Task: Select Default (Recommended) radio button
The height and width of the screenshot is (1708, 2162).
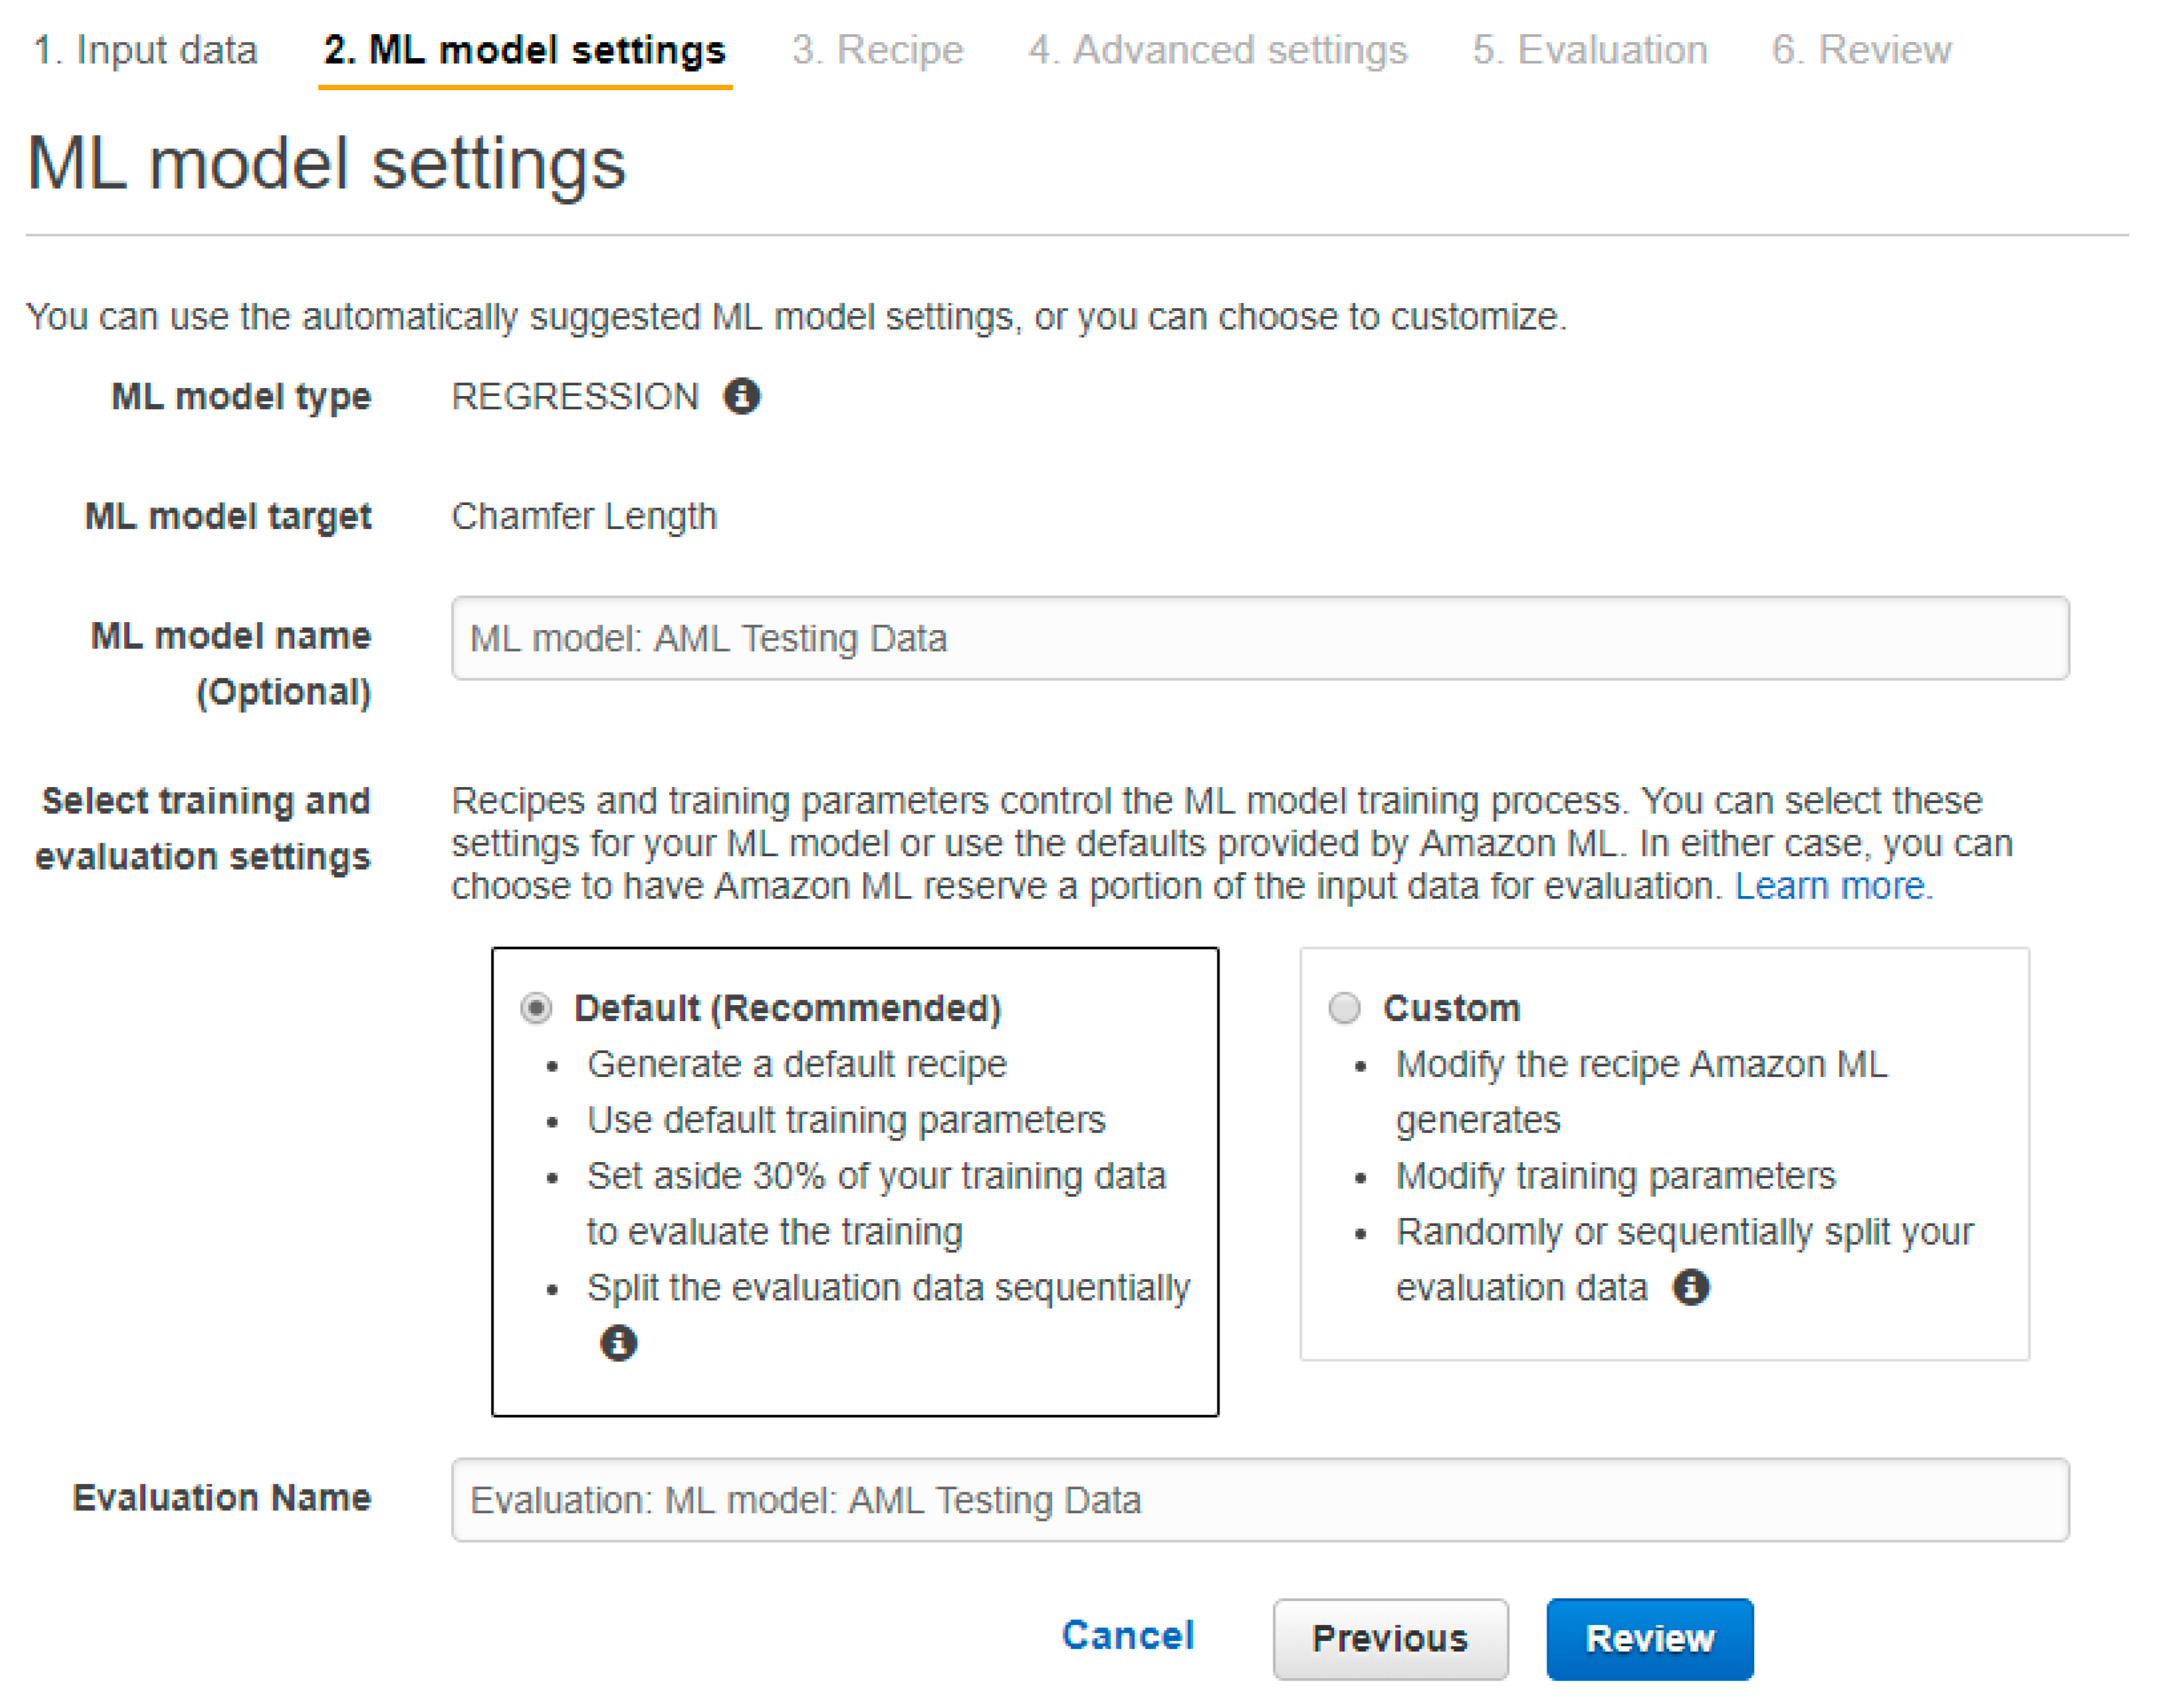Action: (x=536, y=1007)
